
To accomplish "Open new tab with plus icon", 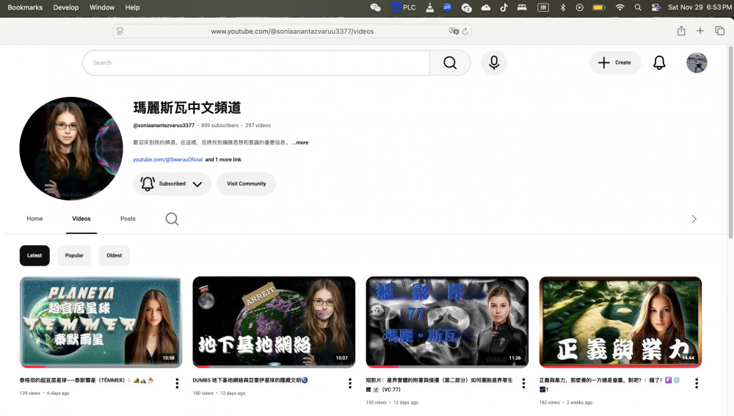I will coord(700,31).
